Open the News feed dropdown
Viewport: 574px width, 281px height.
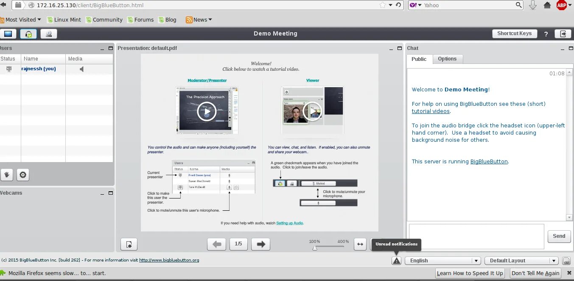pyautogui.click(x=199, y=20)
